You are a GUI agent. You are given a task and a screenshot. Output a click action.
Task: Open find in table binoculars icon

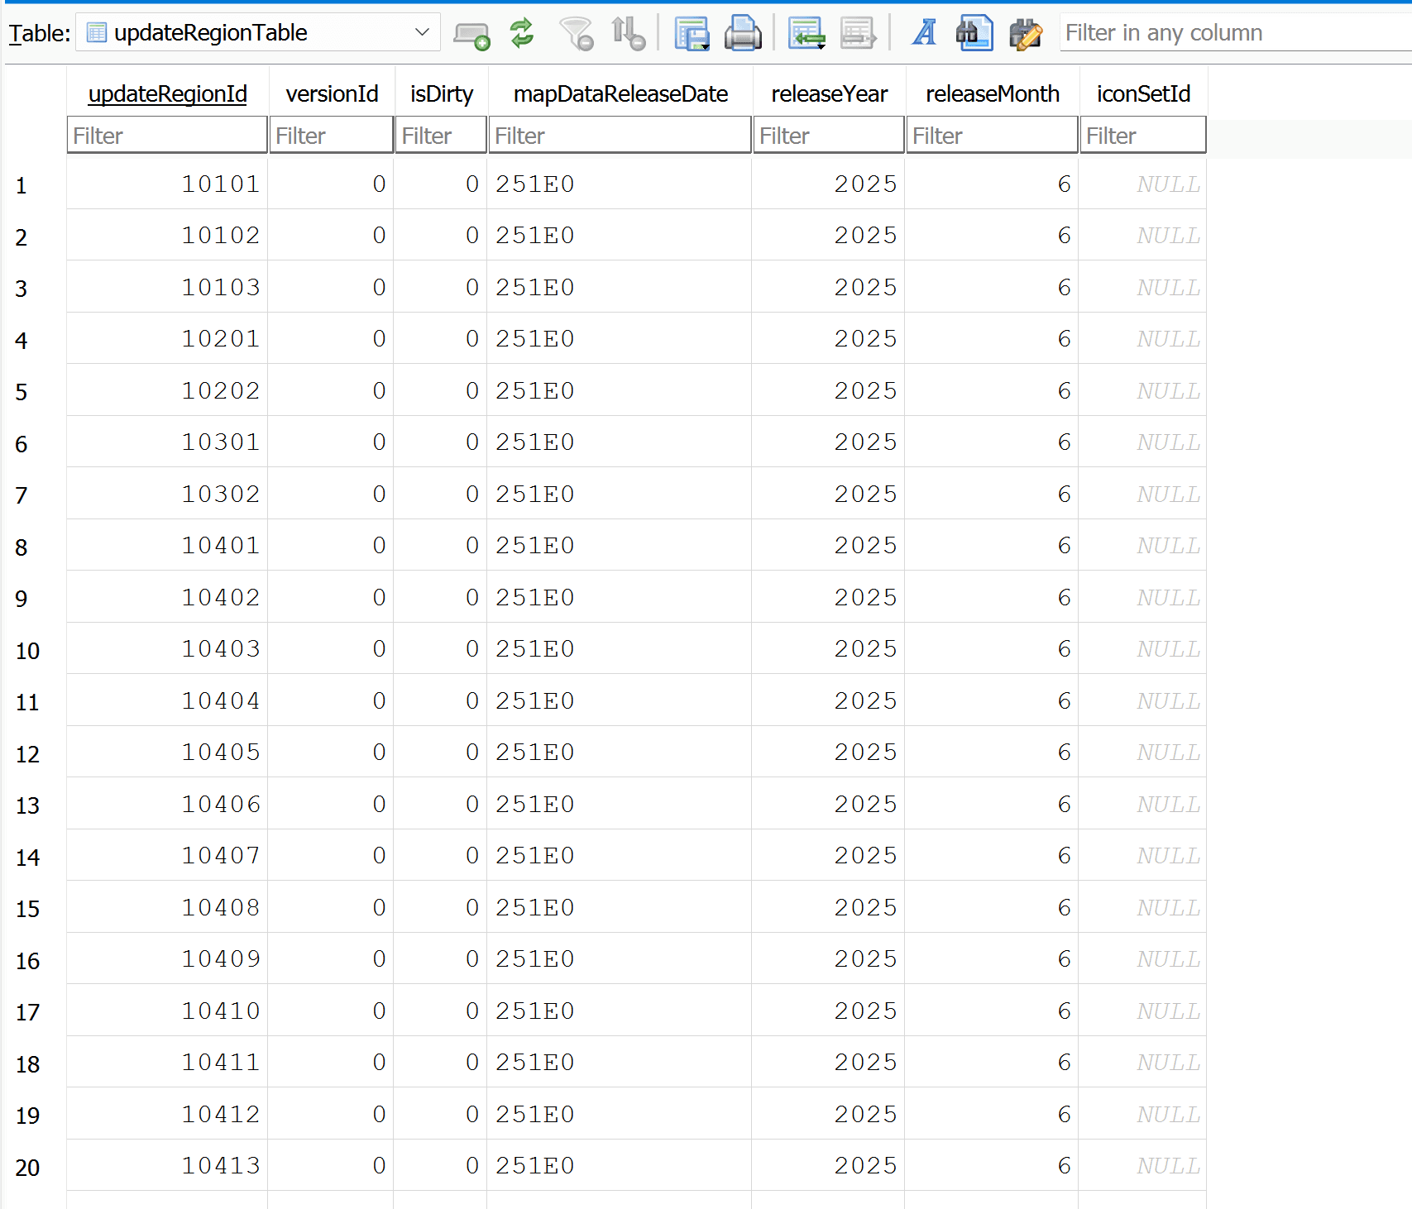[x=974, y=34]
